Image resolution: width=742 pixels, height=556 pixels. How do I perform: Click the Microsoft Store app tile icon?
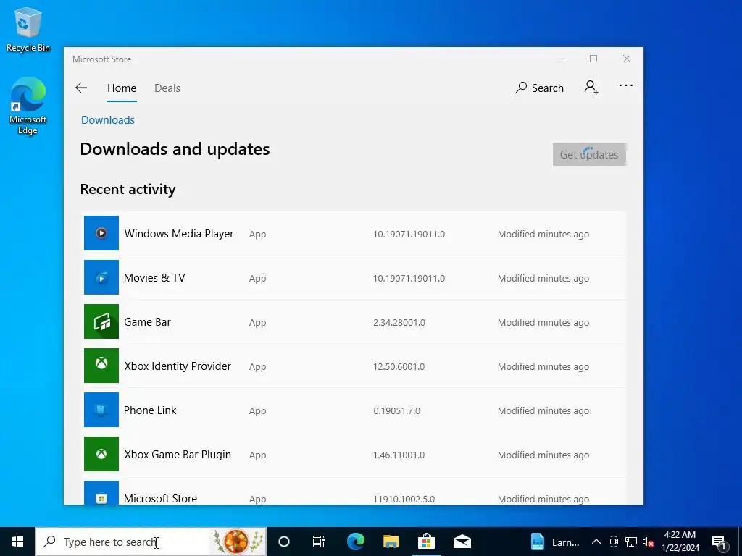[x=101, y=492]
